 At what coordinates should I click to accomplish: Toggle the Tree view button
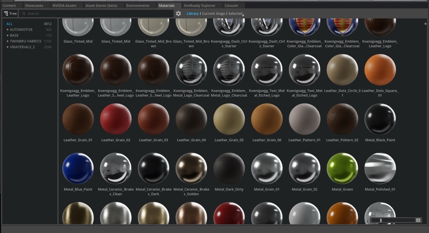pyautogui.click(x=10, y=13)
